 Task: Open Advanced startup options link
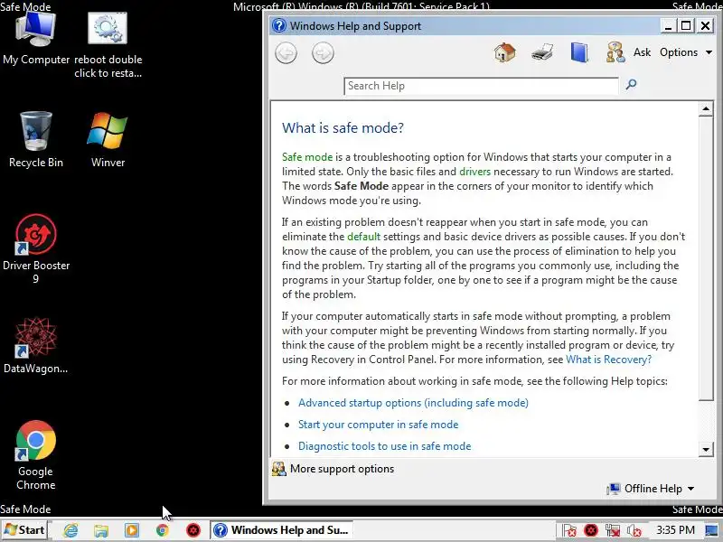(413, 403)
